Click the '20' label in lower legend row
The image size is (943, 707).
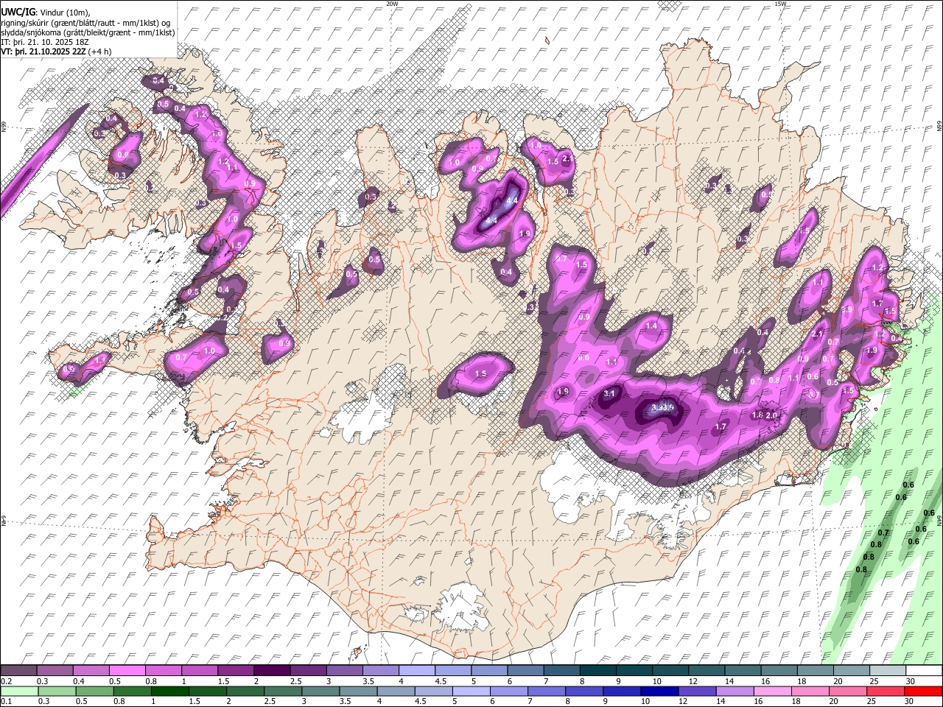click(835, 701)
